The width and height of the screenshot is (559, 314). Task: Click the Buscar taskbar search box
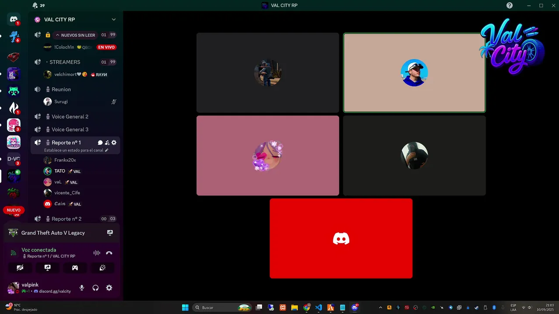(223, 307)
